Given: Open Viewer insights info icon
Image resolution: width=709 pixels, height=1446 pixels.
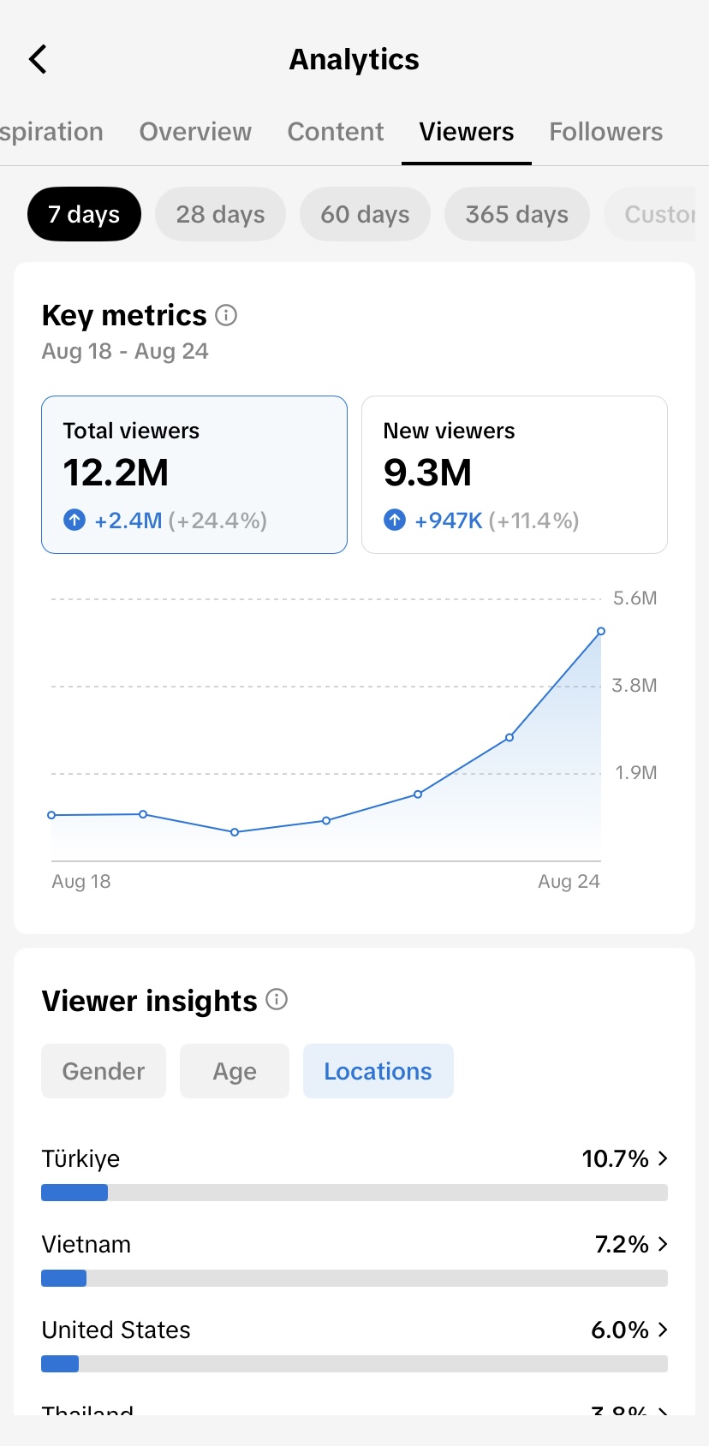Looking at the screenshot, I should coord(277,999).
